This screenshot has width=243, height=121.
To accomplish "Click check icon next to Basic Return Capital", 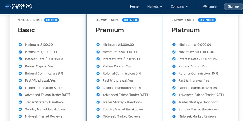I will [20, 66].
